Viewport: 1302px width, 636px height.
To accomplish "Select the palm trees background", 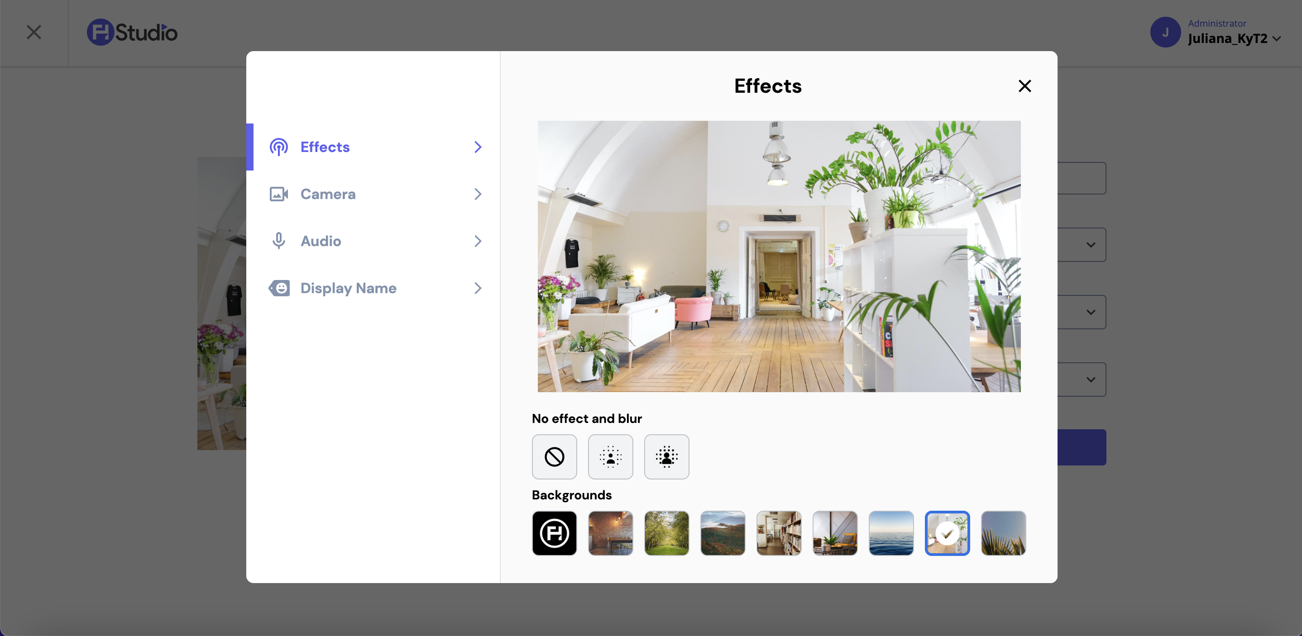I will tap(1003, 533).
